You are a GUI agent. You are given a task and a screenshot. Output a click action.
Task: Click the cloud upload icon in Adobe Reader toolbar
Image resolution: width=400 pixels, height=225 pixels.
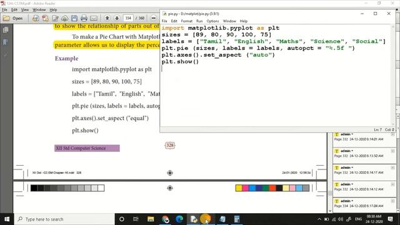(64, 18)
